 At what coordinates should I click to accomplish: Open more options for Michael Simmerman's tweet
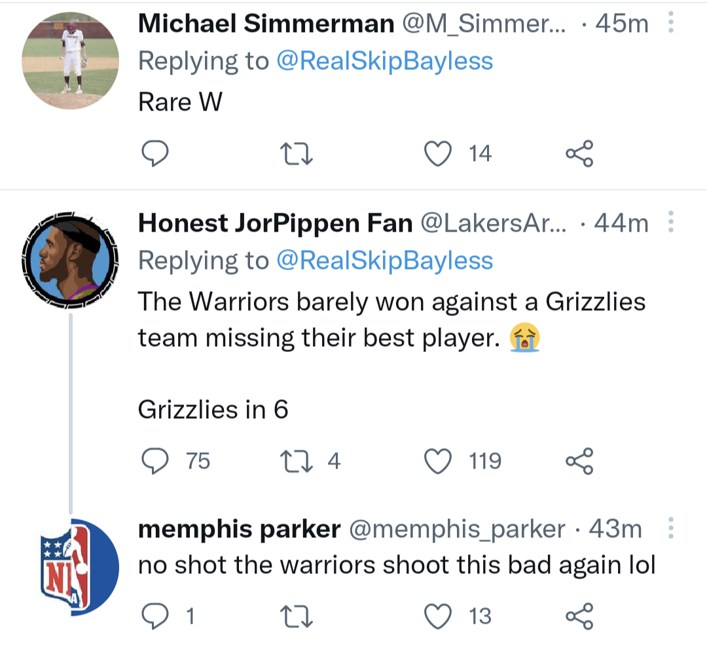point(670,24)
